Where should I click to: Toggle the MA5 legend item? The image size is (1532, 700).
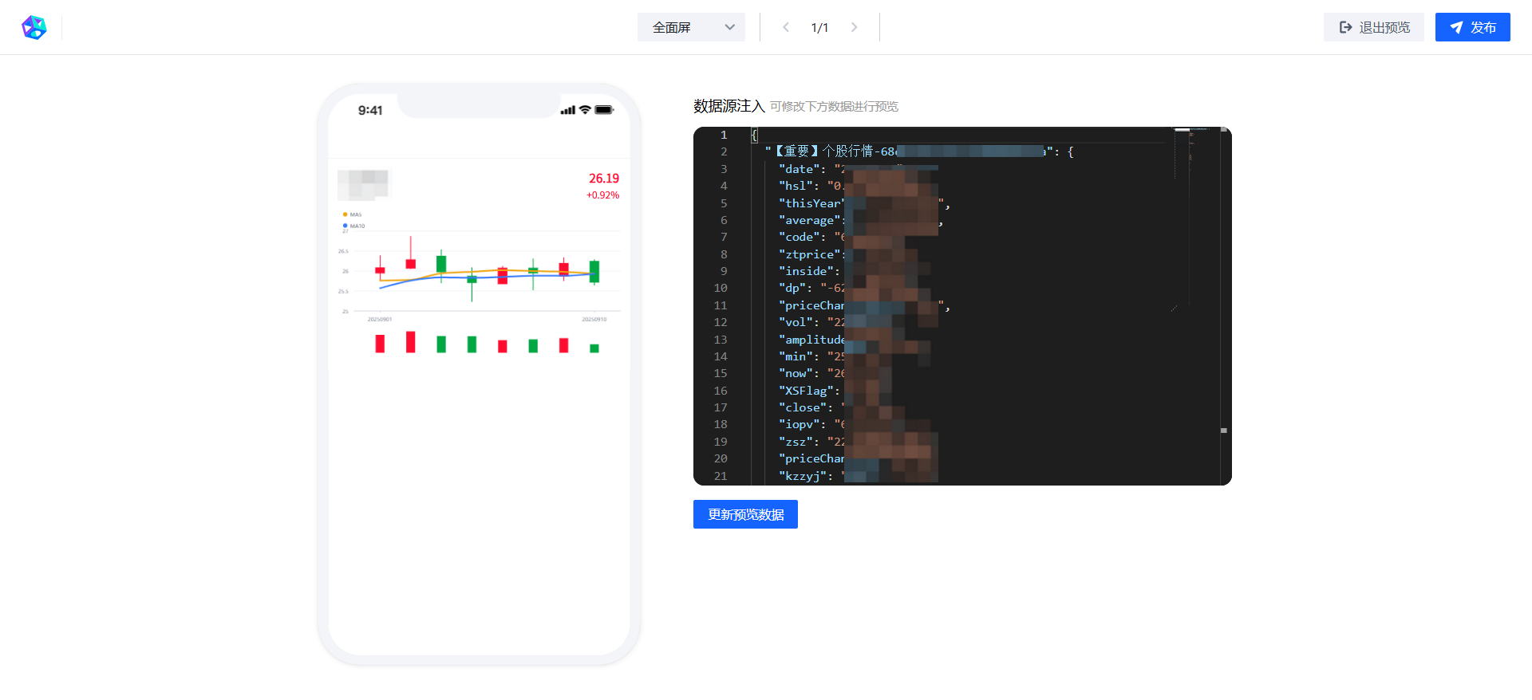pyautogui.click(x=352, y=214)
